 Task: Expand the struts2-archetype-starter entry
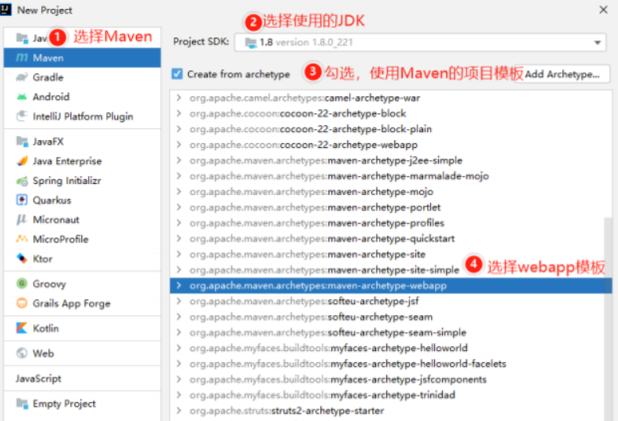click(x=179, y=411)
